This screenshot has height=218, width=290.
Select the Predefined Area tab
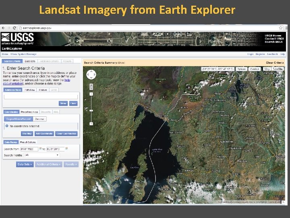[29, 112]
